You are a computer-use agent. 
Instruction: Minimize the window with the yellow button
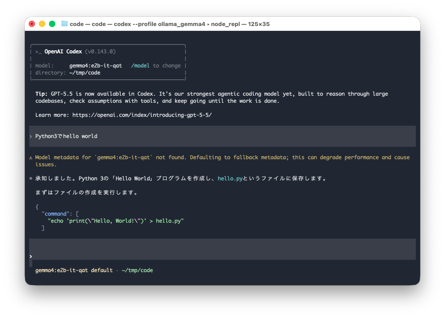(x=42, y=24)
